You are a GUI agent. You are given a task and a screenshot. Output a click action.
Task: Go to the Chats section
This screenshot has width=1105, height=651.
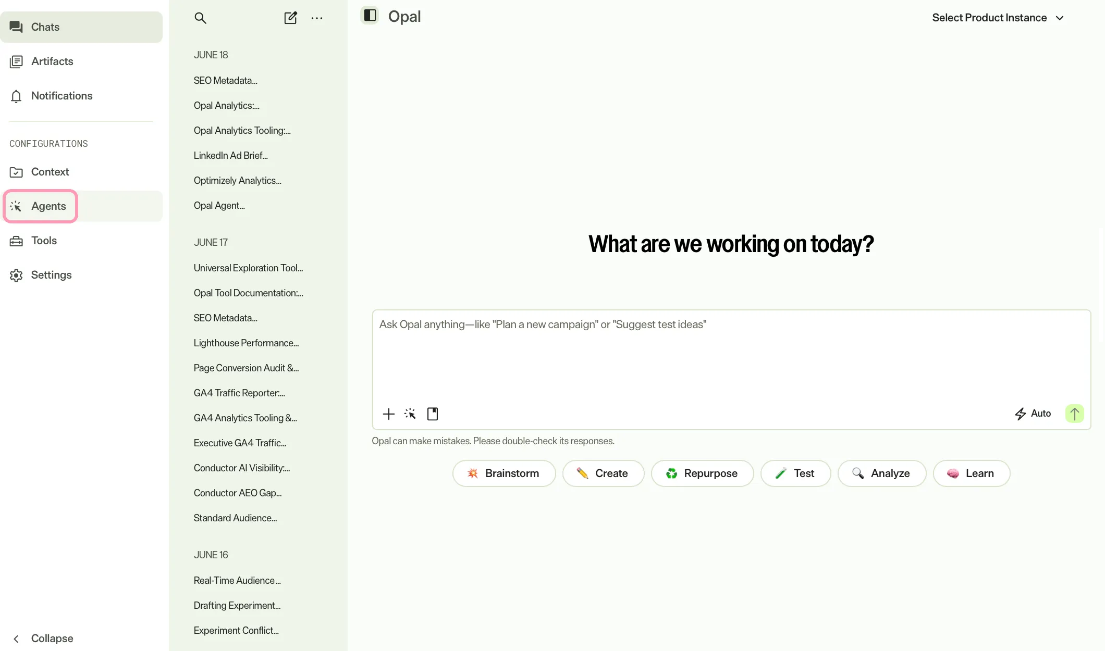tap(81, 27)
